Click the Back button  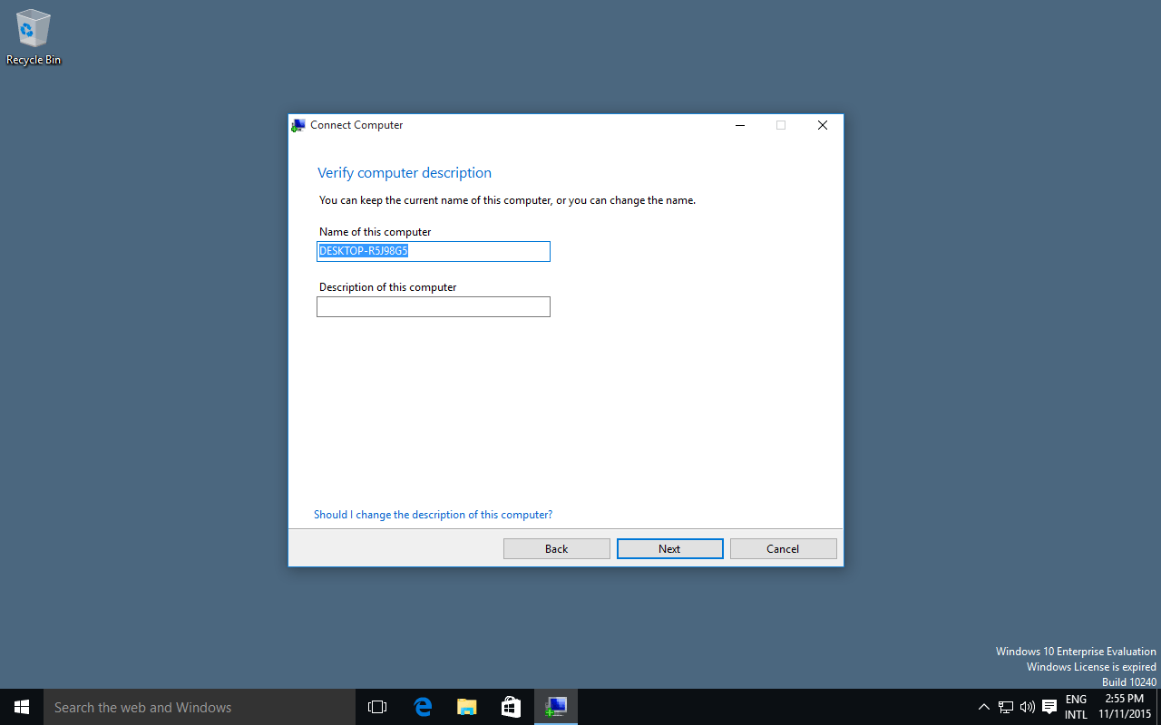(556, 548)
